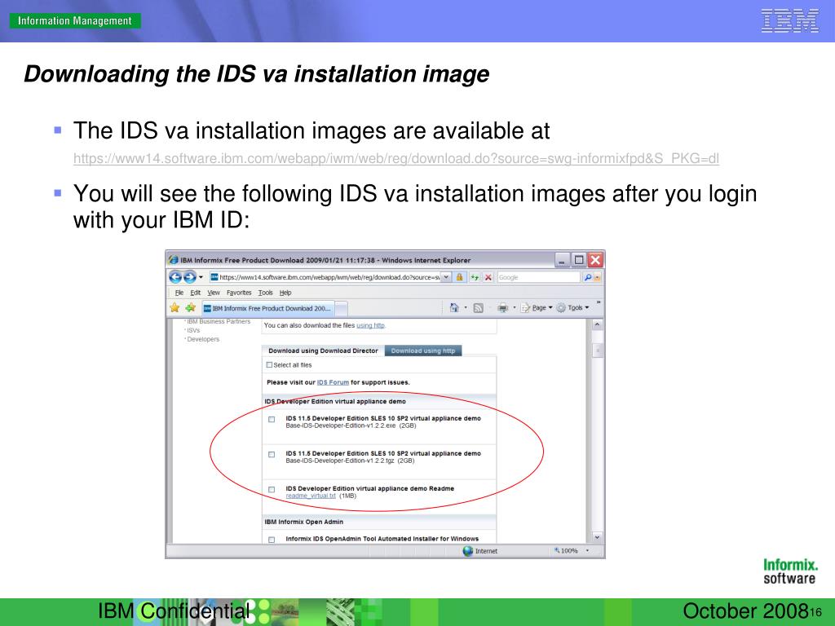Image resolution: width=835 pixels, height=626 pixels.
Task: Open the recent pages dropdown beside Forward
Action: (x=201, y=277)
